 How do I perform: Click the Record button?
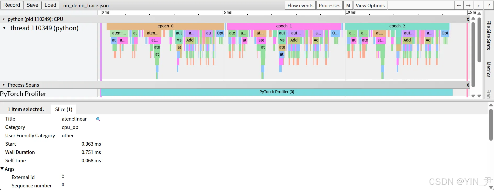tap(12, 5)
